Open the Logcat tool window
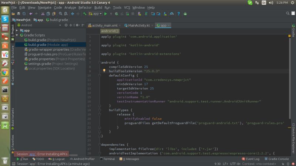This screenshot has width=296, height=166. [57, 159]
